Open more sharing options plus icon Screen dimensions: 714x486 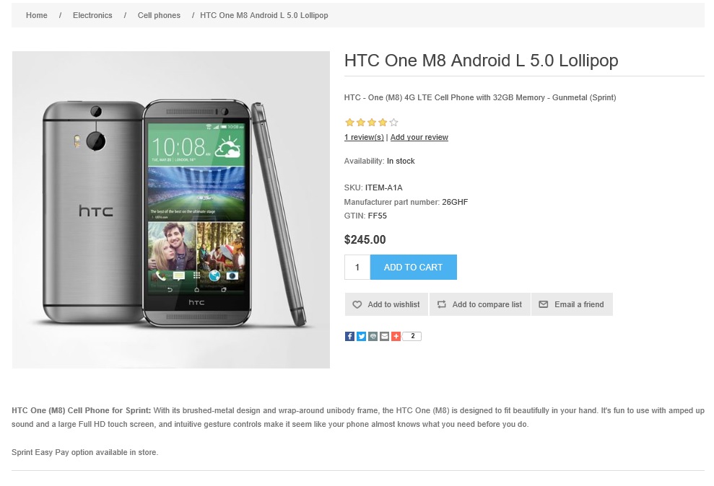tap(396, 337)
